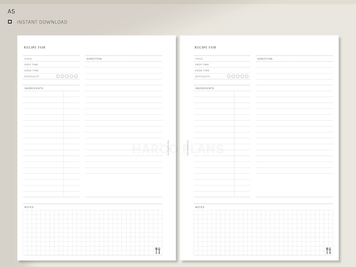Viewport: 356px width, 267px height.
Task: Click the 'INGREDIENTS' heading on left page
Action: click(34, 88)
